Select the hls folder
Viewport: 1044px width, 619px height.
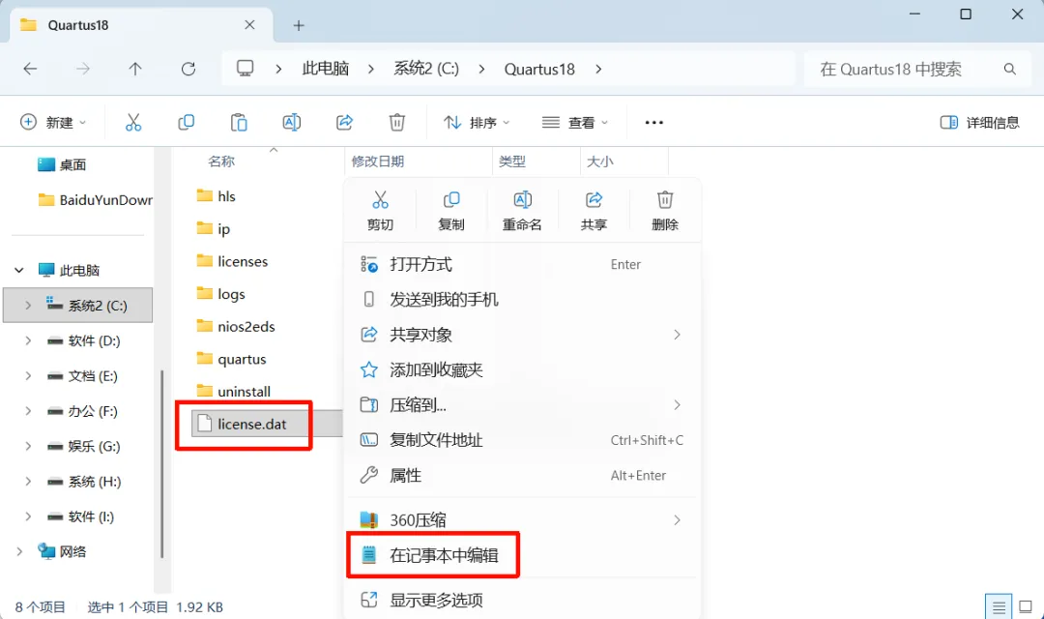pyautogui.click(x=216, y=196)
